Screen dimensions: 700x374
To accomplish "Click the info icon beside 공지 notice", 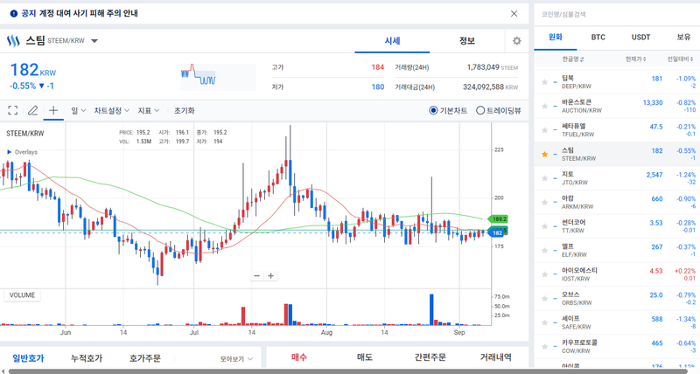I will tap(14, 14).
